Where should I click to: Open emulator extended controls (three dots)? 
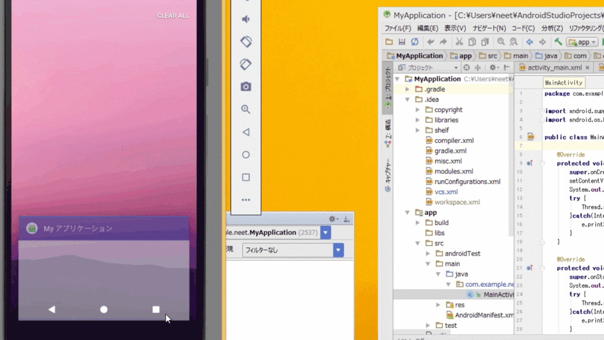click(246, 200)
